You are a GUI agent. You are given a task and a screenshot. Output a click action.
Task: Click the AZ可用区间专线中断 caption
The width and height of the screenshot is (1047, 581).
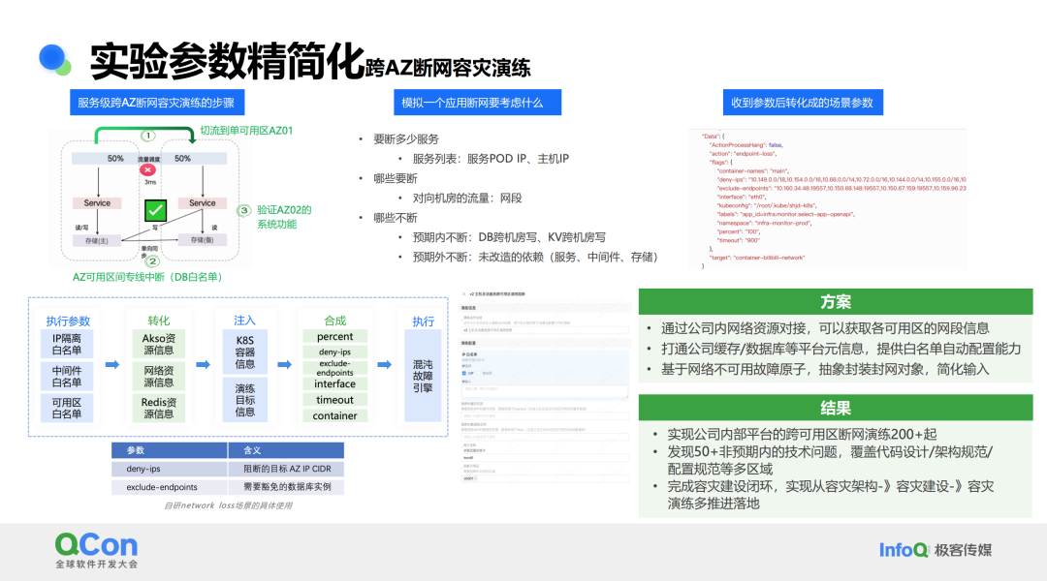click(147, 277)
